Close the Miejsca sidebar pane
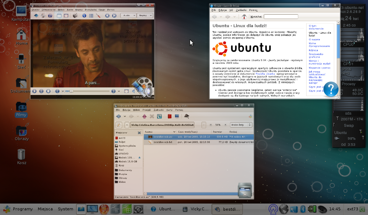Viewport: 368px width, 215px height. pyautogui.click(x=139, y=133)
